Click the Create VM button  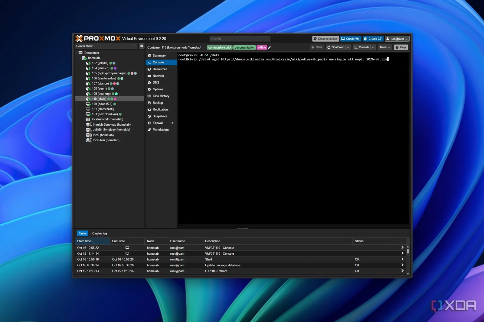tap(351, 39)
